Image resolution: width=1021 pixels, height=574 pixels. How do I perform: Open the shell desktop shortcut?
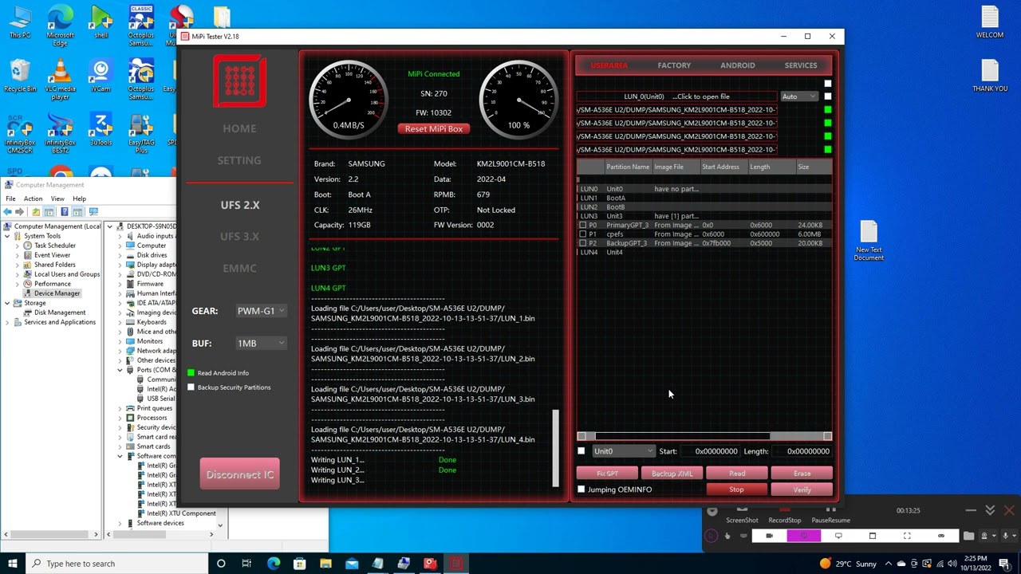click(101, 22)
